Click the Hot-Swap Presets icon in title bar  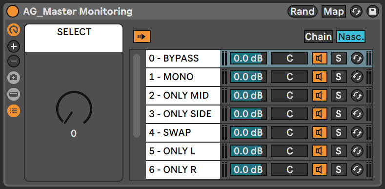[x=356, y=11]
